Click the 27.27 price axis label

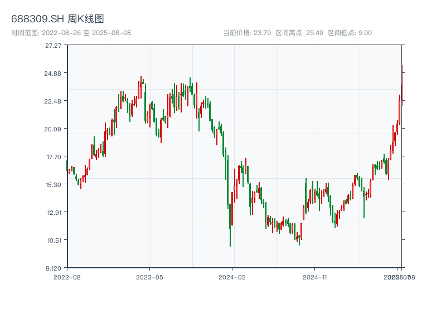tap(54, 46)
